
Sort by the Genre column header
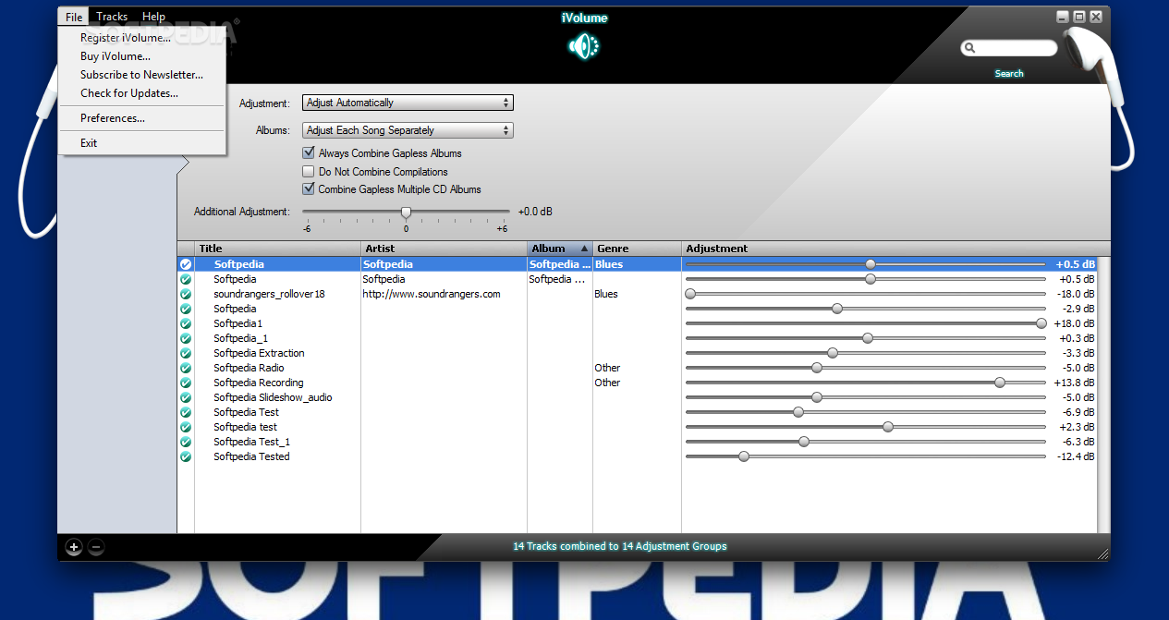coord(637,249)
